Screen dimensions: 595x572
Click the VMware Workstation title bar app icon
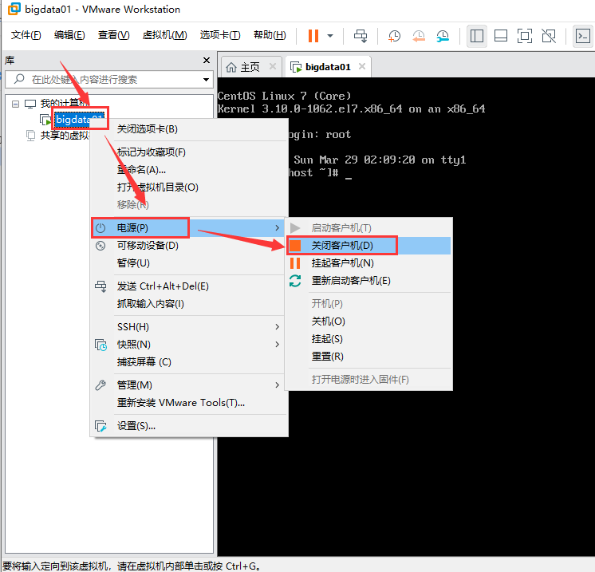14,9
